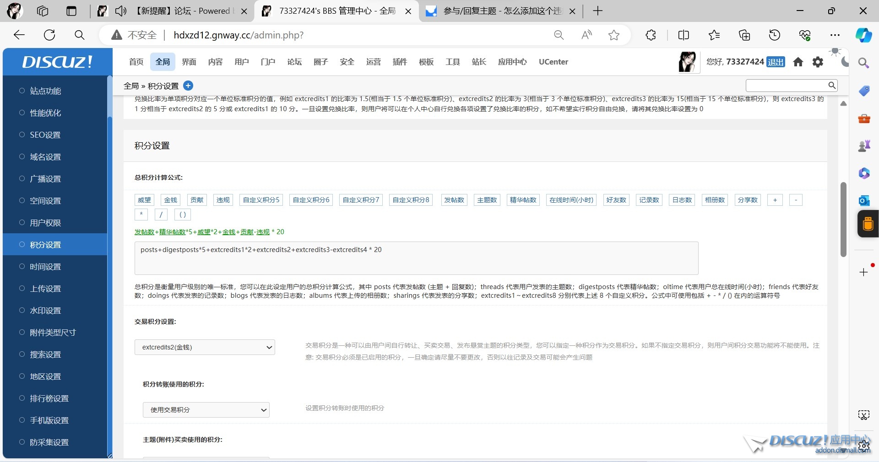Expand the extcredits2(金钱) transaction credit dropdown
879x462 pixels.
[x=205, y=347]
